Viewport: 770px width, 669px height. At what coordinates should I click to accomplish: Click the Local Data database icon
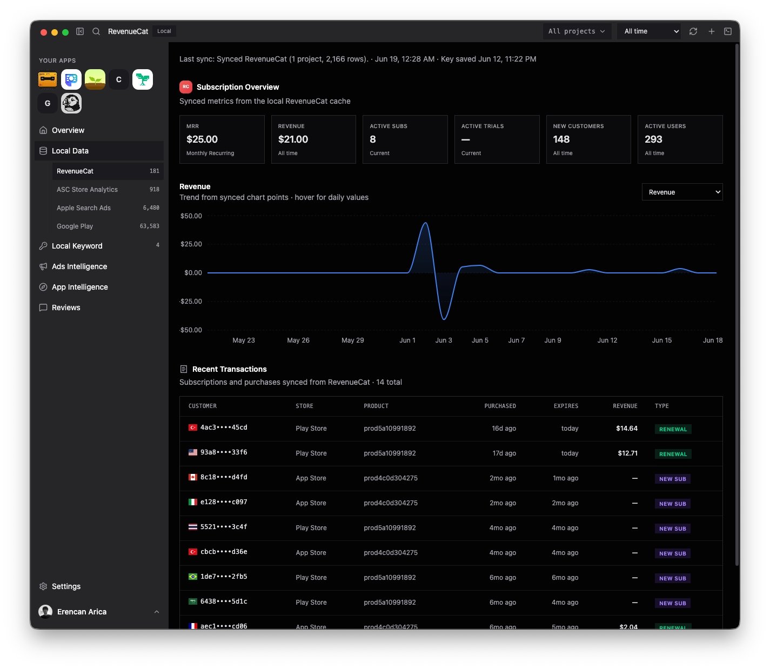pyautogui.click(x=43, y=151)
